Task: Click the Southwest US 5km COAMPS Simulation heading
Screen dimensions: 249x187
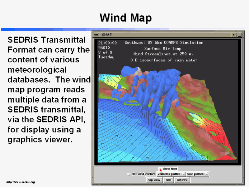Action: 164,43
